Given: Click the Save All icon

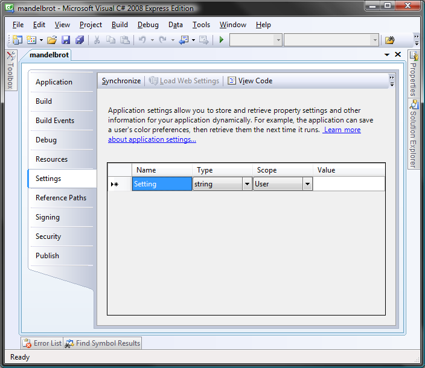Looking at the screenshot, I should [x=80, y=40].
